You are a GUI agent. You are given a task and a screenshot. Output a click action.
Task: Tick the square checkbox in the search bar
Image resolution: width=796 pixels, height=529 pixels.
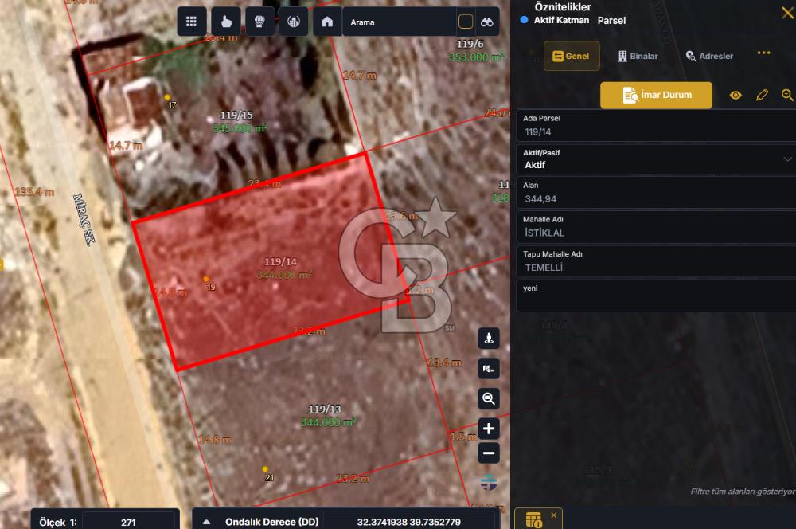(x=466, y=22)
